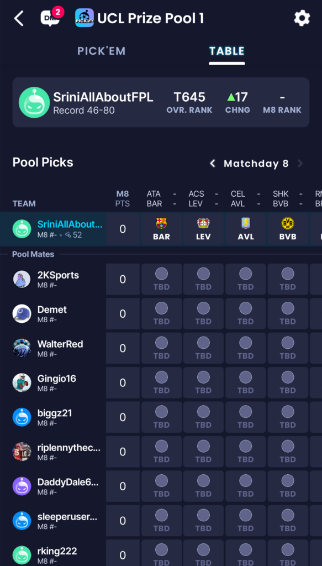Select the Leverkusen pick crest
Viewport: 322px width, 566px height.
pos(203,223)
